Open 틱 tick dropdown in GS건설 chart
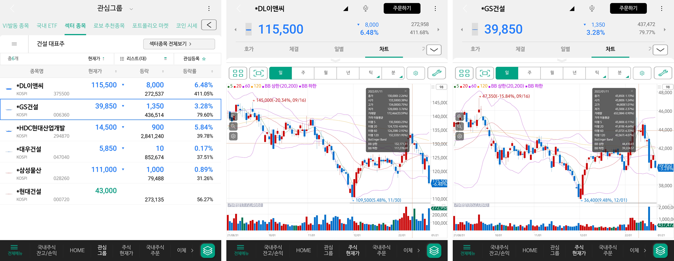This screenshot has height=261, width=674. click(597, 73)
